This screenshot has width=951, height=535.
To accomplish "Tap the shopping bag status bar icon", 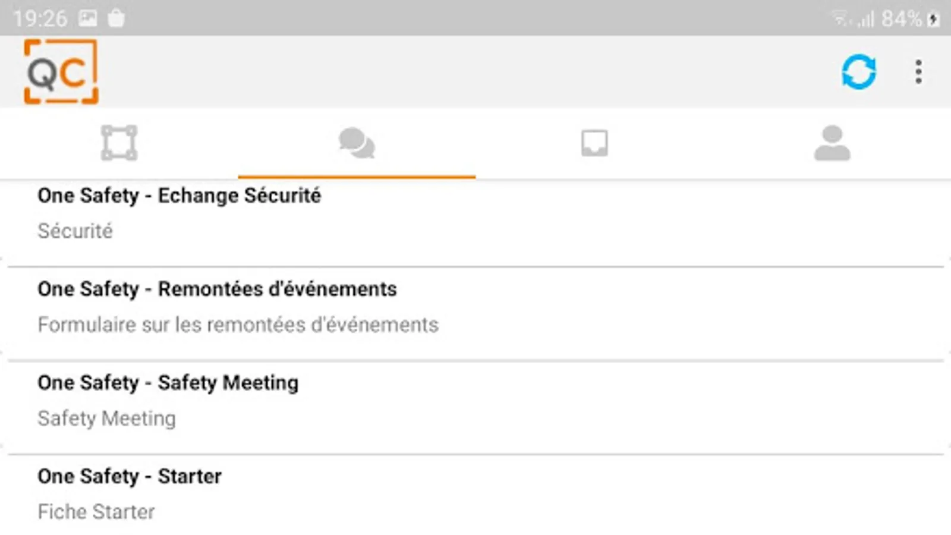I will (116, 18).
